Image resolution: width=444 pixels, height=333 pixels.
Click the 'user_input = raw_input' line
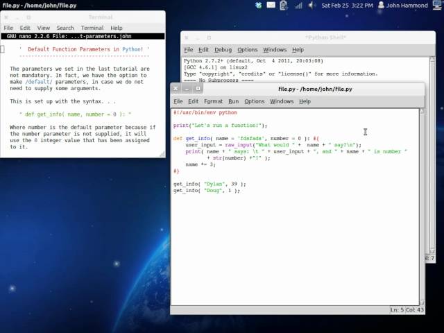273,145
